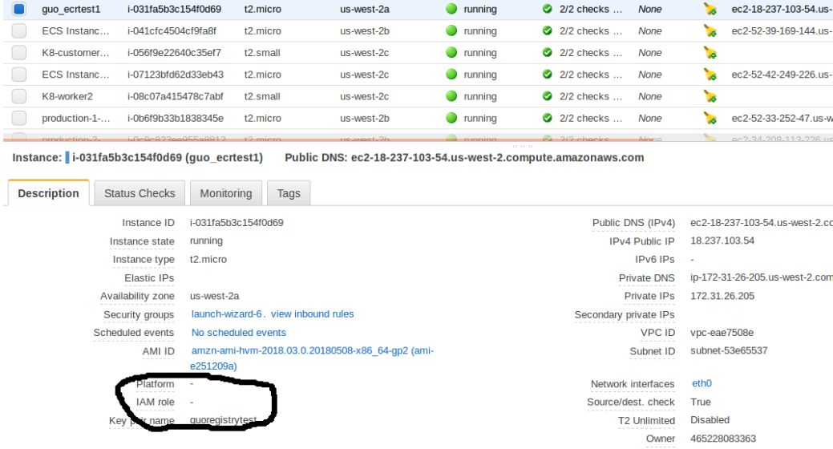This screenshot has height=449, width=833.
Task: Open the Monitoring tab
Action: 225,193
